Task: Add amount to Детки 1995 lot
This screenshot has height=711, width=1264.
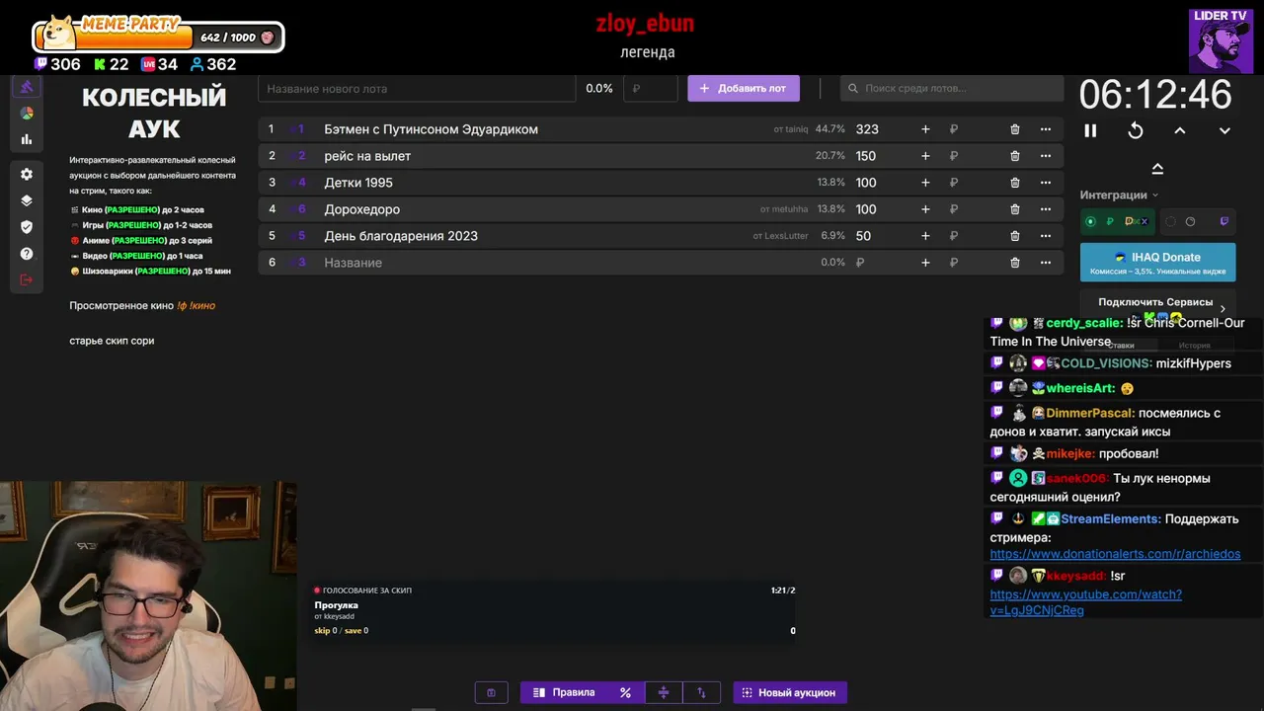Action: (x=925, y=183)
